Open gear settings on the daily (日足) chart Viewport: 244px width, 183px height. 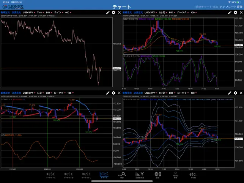point(113,93)
